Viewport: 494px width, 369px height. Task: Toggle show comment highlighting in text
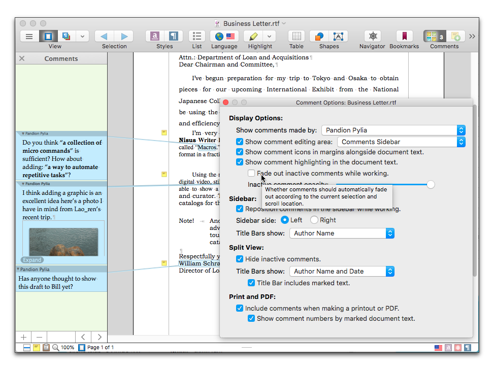(x=240, y=162)
